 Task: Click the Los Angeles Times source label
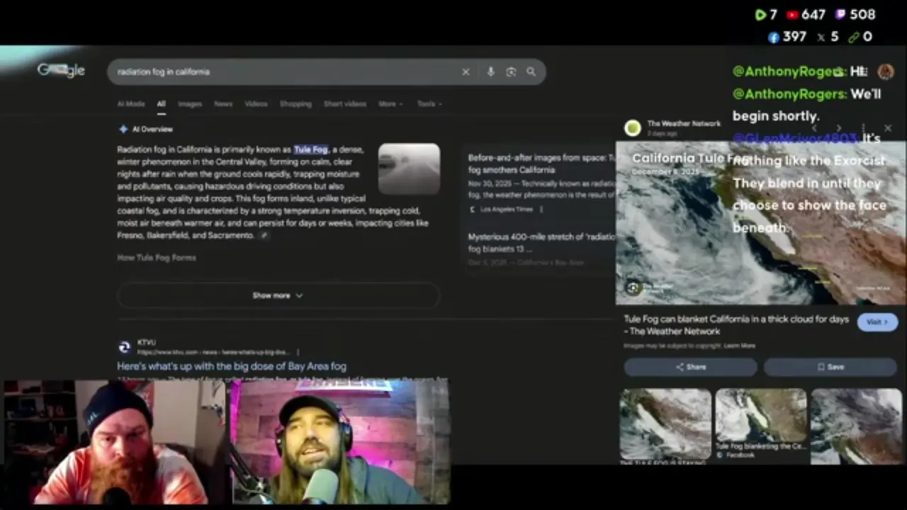tap(506, 210)
